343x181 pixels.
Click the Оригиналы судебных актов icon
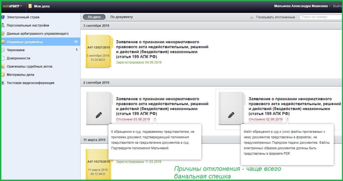pos(3,66)
